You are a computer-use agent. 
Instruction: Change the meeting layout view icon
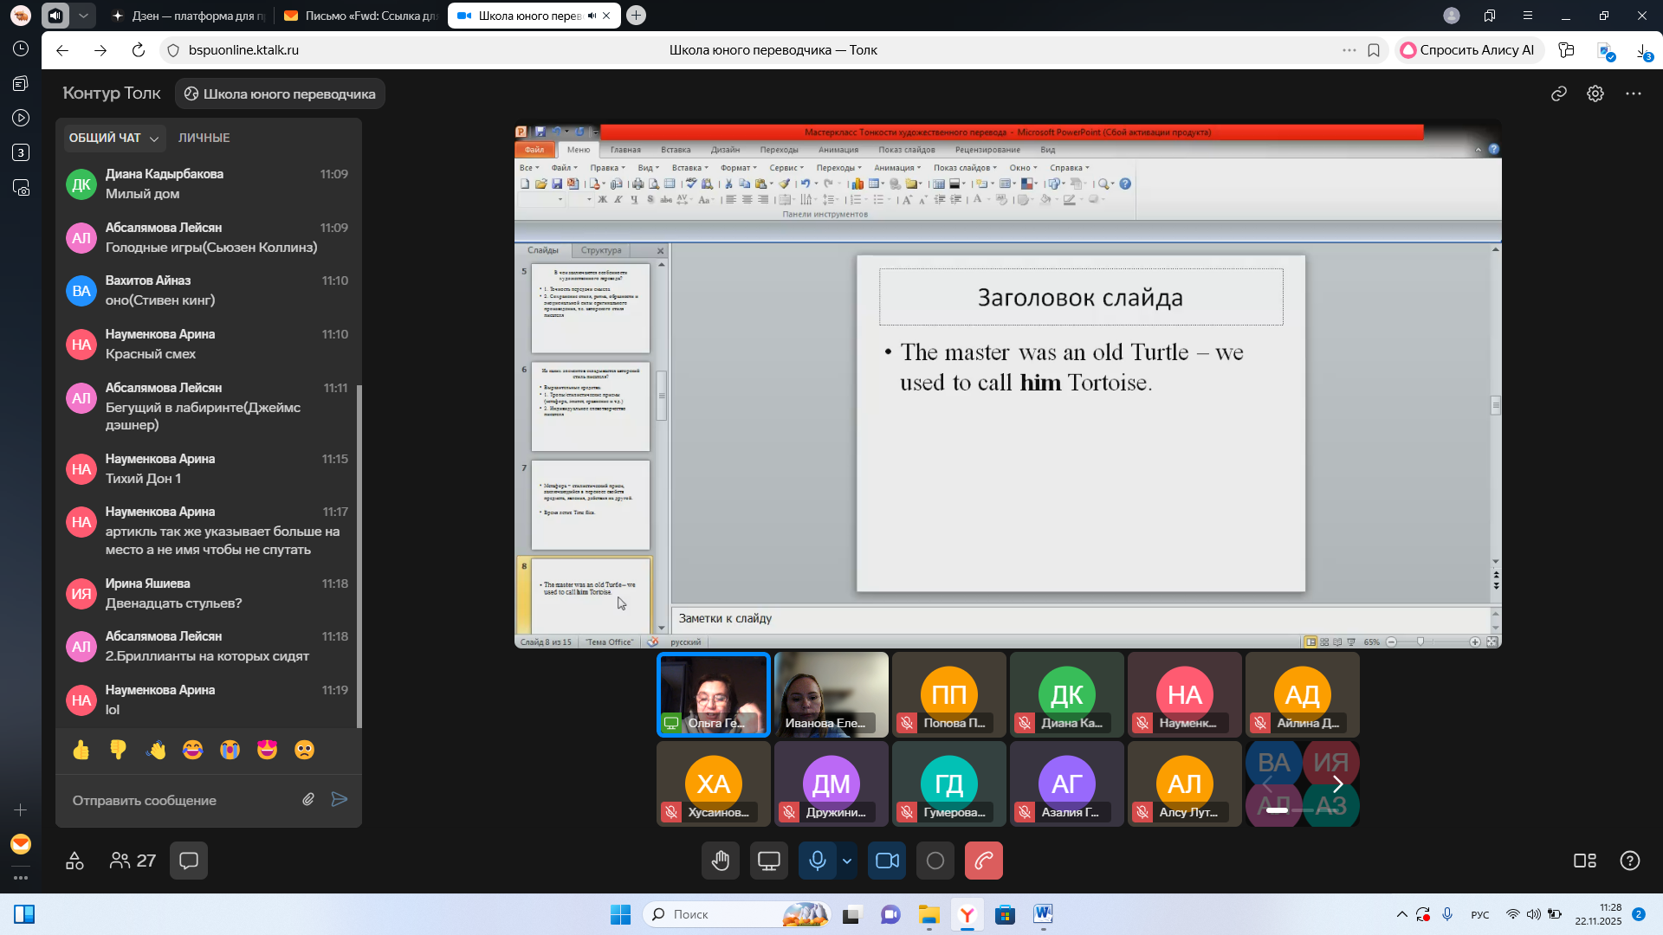click(1584, 861)
